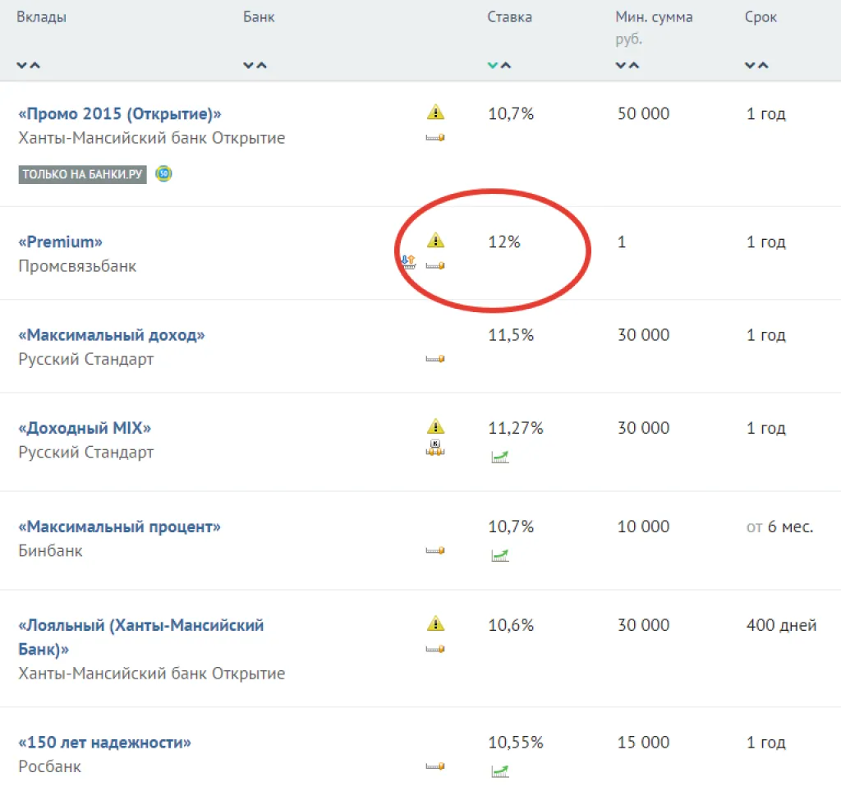841x805 pixels.
Task: Click the green chart icon under Бинбанк's 10,7% rate
Action: (500, 554)
